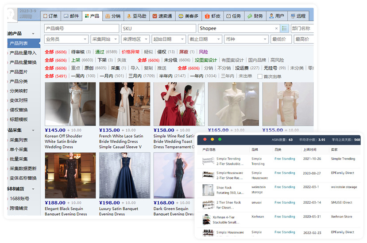The image size is (367, 243).
Task: Open the 采集网站 dropdown
Action: pos(105,39)
